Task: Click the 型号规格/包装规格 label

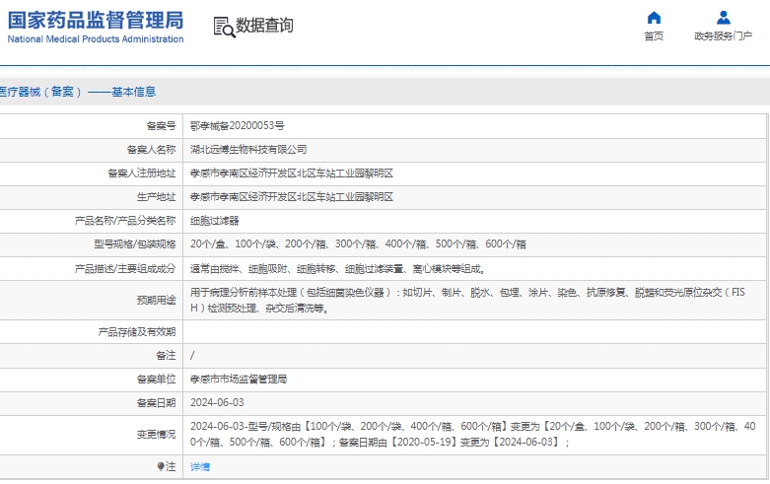Action: 135,244
